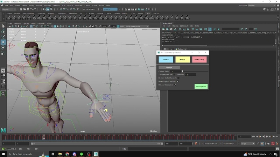Image resolution: width=280 pixels, height=157 pixels.
Task: Open Chrome from the taskbar
Action: click(x=67, y=154)
